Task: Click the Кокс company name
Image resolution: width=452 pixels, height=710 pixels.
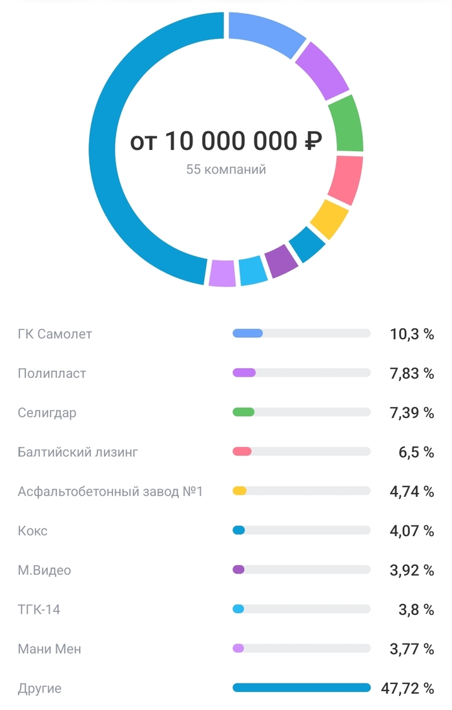Action: click(x=32, y=531)
